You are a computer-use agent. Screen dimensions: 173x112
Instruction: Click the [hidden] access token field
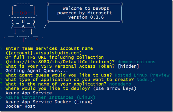128,66
